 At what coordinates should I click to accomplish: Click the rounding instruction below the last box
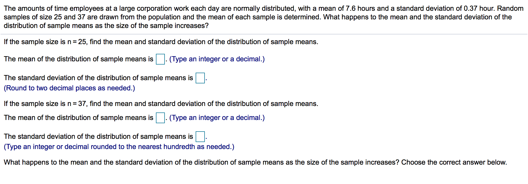pyautogui.click(x=118, y=147)
